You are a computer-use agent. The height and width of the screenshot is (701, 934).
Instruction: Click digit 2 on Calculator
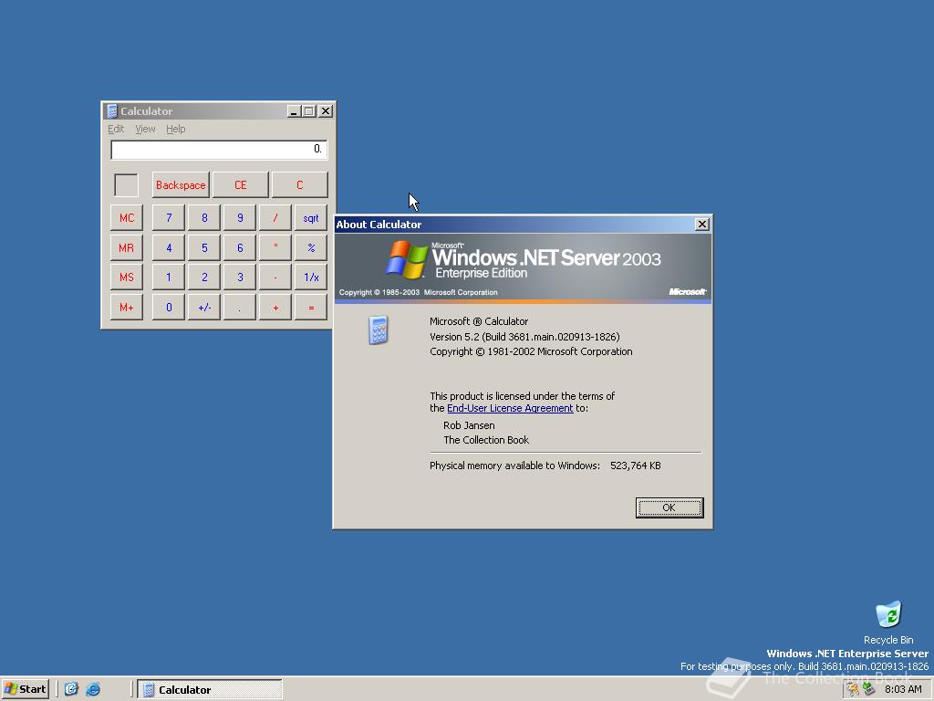tap(204, 277)
